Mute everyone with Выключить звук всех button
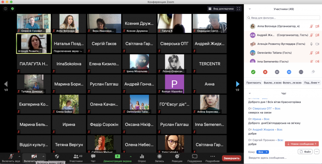Viewport: 322px width, 164px height. coord(272,83)
